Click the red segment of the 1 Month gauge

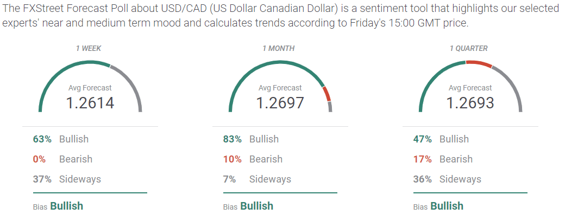[327, 94]
